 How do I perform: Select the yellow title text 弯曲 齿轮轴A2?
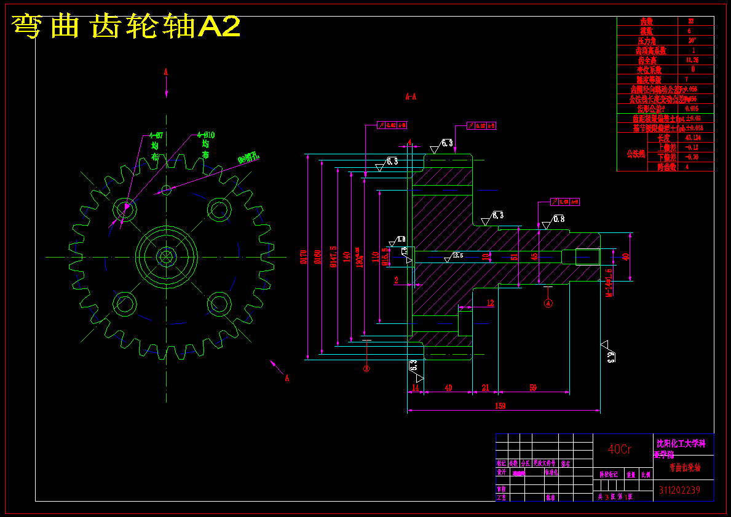[x=126, y=26]
